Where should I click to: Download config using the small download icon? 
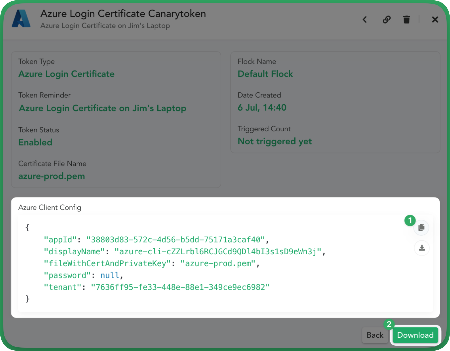[x=422, y=248]
